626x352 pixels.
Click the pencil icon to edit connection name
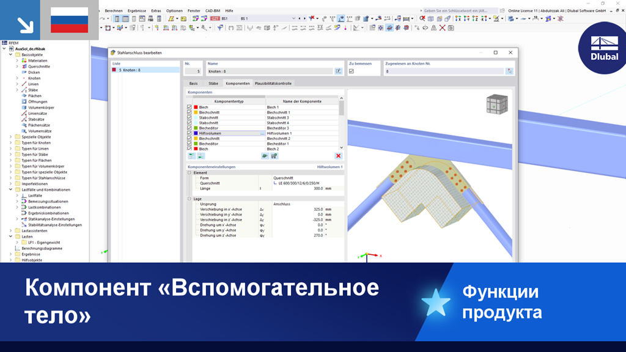[x=337, y=70]
